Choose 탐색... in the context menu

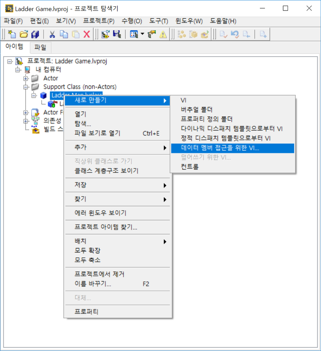(118, 124)
